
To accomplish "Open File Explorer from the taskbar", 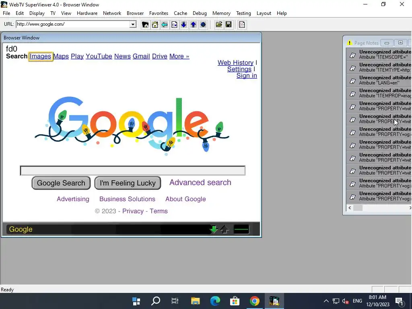I will pos(195,301).
